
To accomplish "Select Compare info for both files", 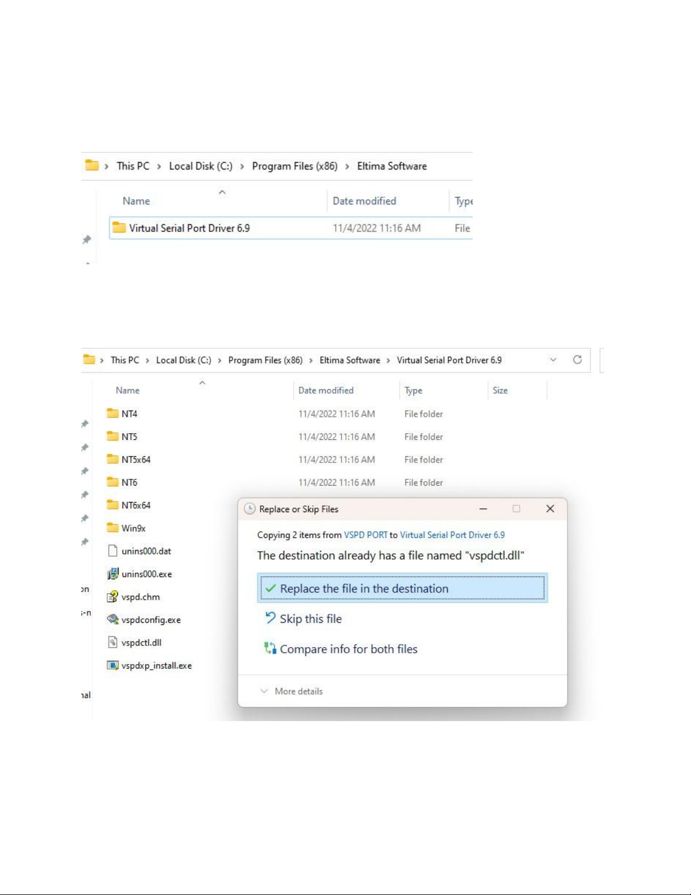I will (348, 649).
